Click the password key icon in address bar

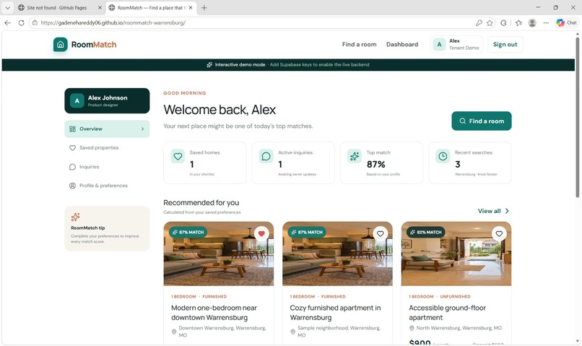pyautogui.click(x=479, y=23)
